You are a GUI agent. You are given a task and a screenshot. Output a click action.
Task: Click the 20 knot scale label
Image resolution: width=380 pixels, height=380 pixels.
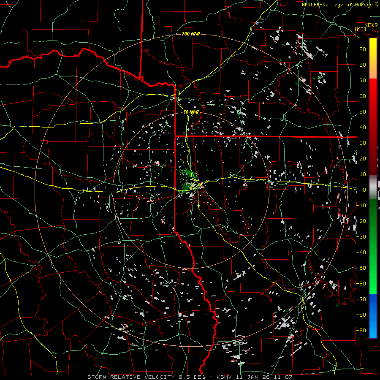tap(363, 158)
